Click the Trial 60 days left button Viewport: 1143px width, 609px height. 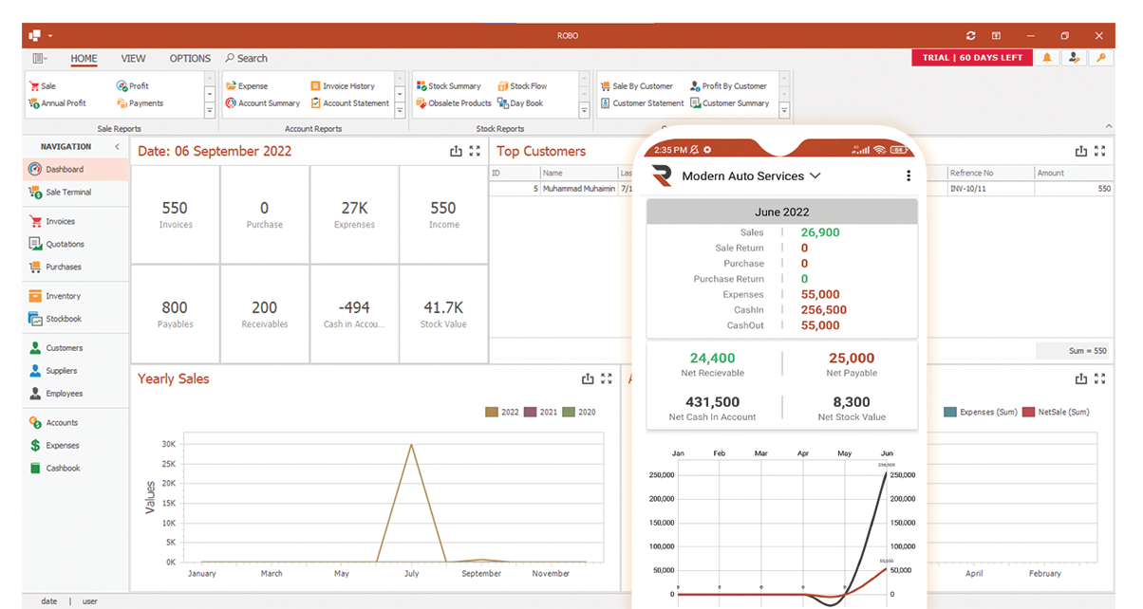coord(972,58)
